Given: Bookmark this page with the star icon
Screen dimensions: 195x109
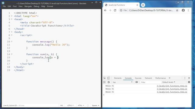Looking at the screenshot, I should [x=177, y=10].
